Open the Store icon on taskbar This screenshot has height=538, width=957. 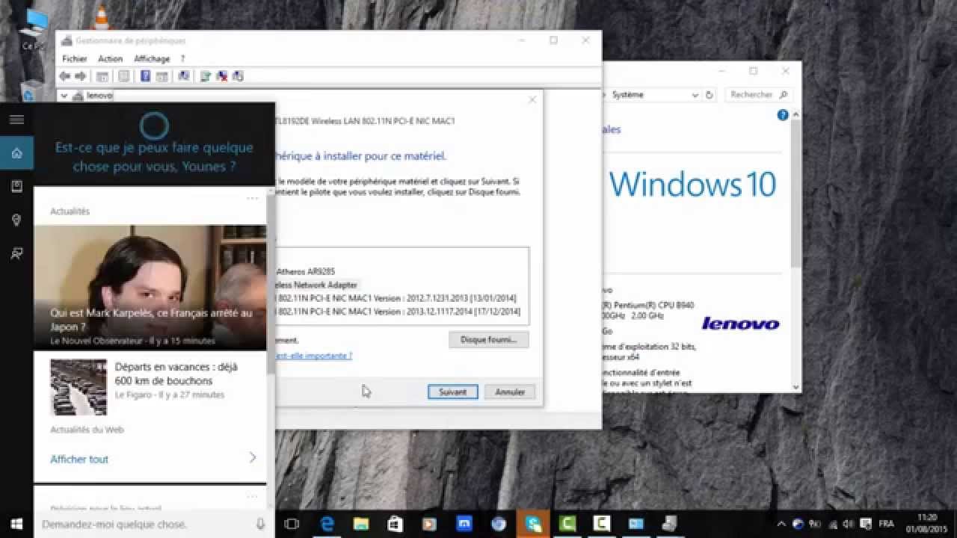pyautogui.click(x=396, y=524)
